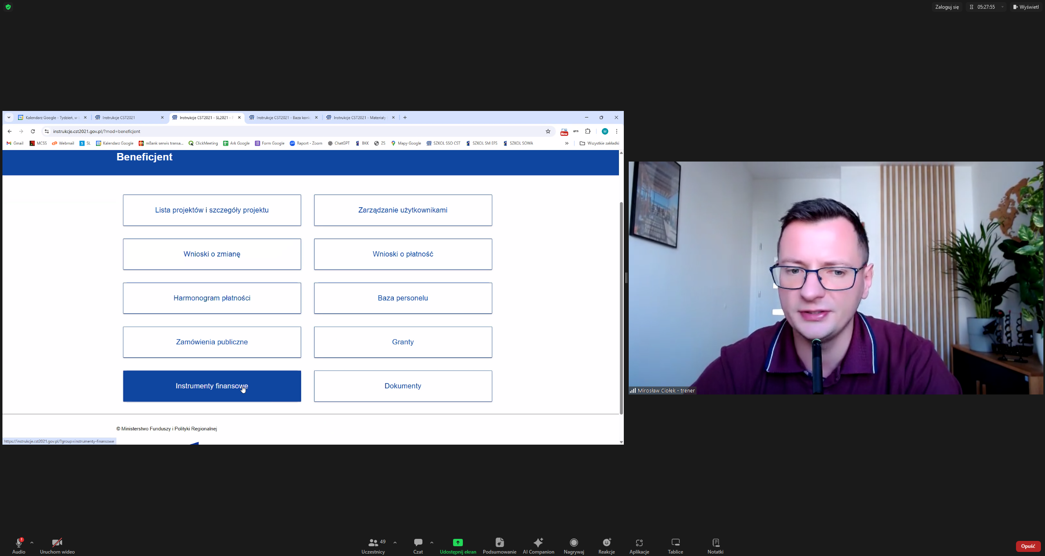The width and height of the screenshot is (1045, 556).
Task: Click green encryption shield icon
Action: tap(8, 7)
